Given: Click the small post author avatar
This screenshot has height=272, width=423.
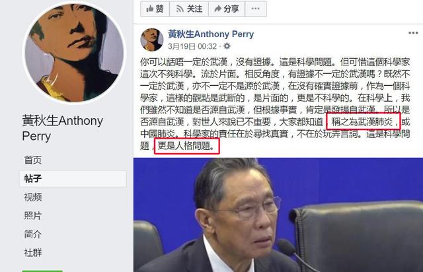Looking at the screenshot, I should [152, 40].
